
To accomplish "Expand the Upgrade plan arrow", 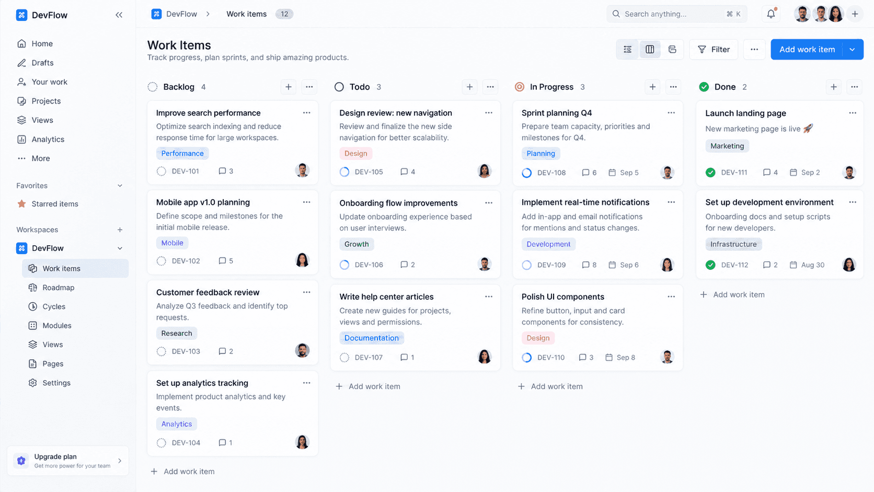I will 120,461.
